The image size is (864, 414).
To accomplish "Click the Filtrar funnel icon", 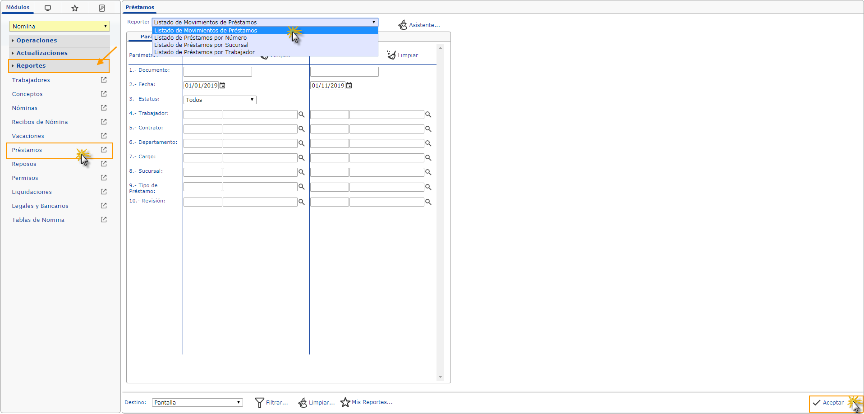I will coord(259,402).
